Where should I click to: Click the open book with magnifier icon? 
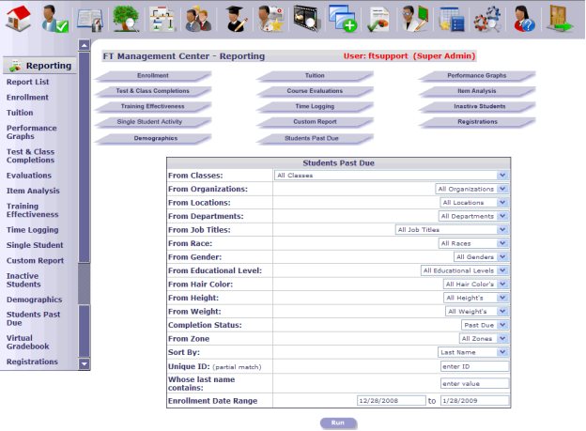tap(90, 17)
